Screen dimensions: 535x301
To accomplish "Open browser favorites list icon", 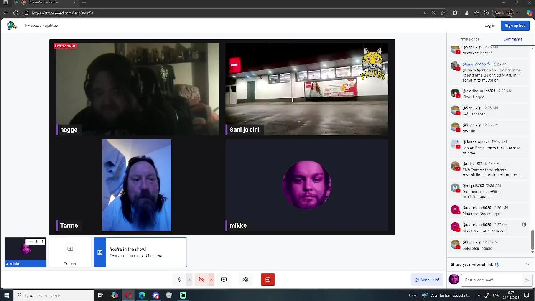I will point(476,13).
